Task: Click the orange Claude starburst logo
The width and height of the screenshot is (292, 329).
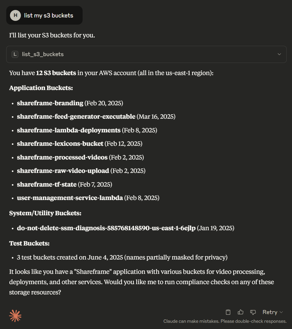Action: pos(15,316)
